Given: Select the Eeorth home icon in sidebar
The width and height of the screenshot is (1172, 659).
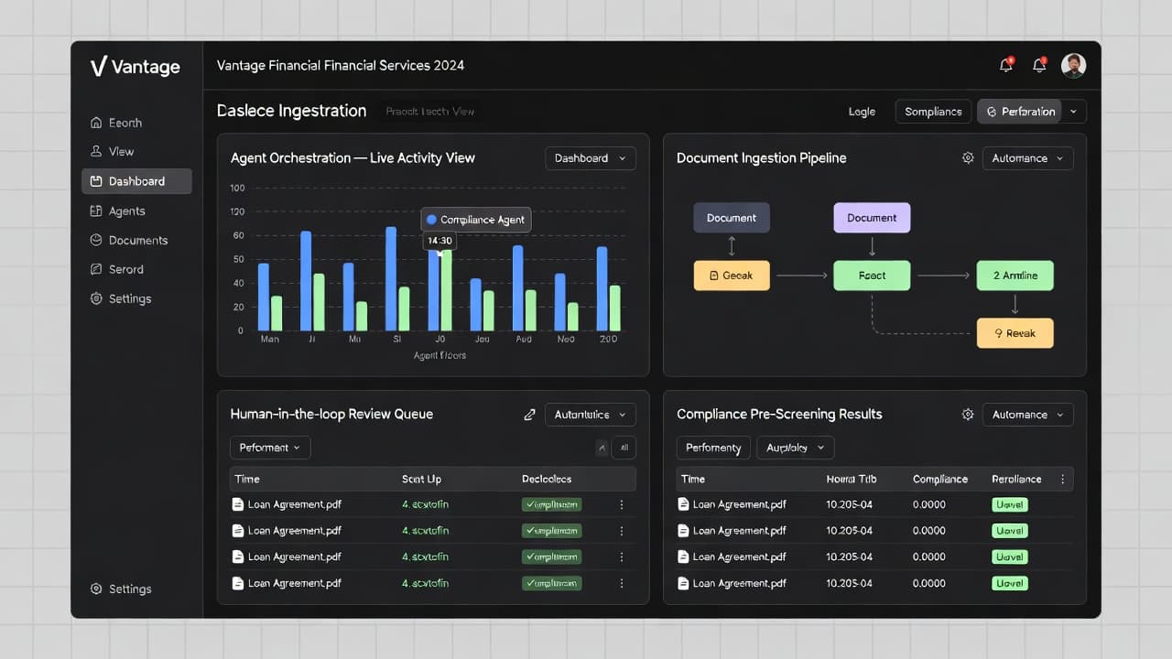Looking at the screenshot, I should point(97,122).
